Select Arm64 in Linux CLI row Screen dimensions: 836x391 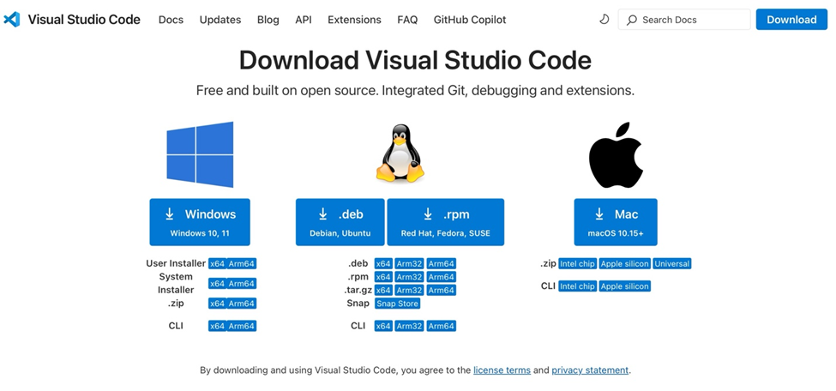[442, 326]
